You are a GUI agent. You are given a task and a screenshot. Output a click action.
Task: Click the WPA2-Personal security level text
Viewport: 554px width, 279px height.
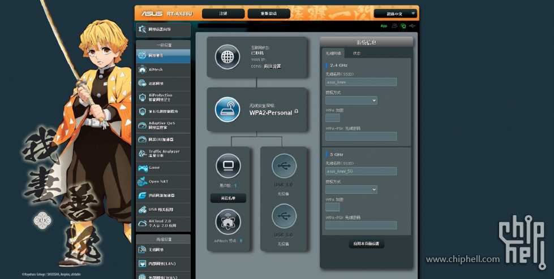click(x=270, y=113)
